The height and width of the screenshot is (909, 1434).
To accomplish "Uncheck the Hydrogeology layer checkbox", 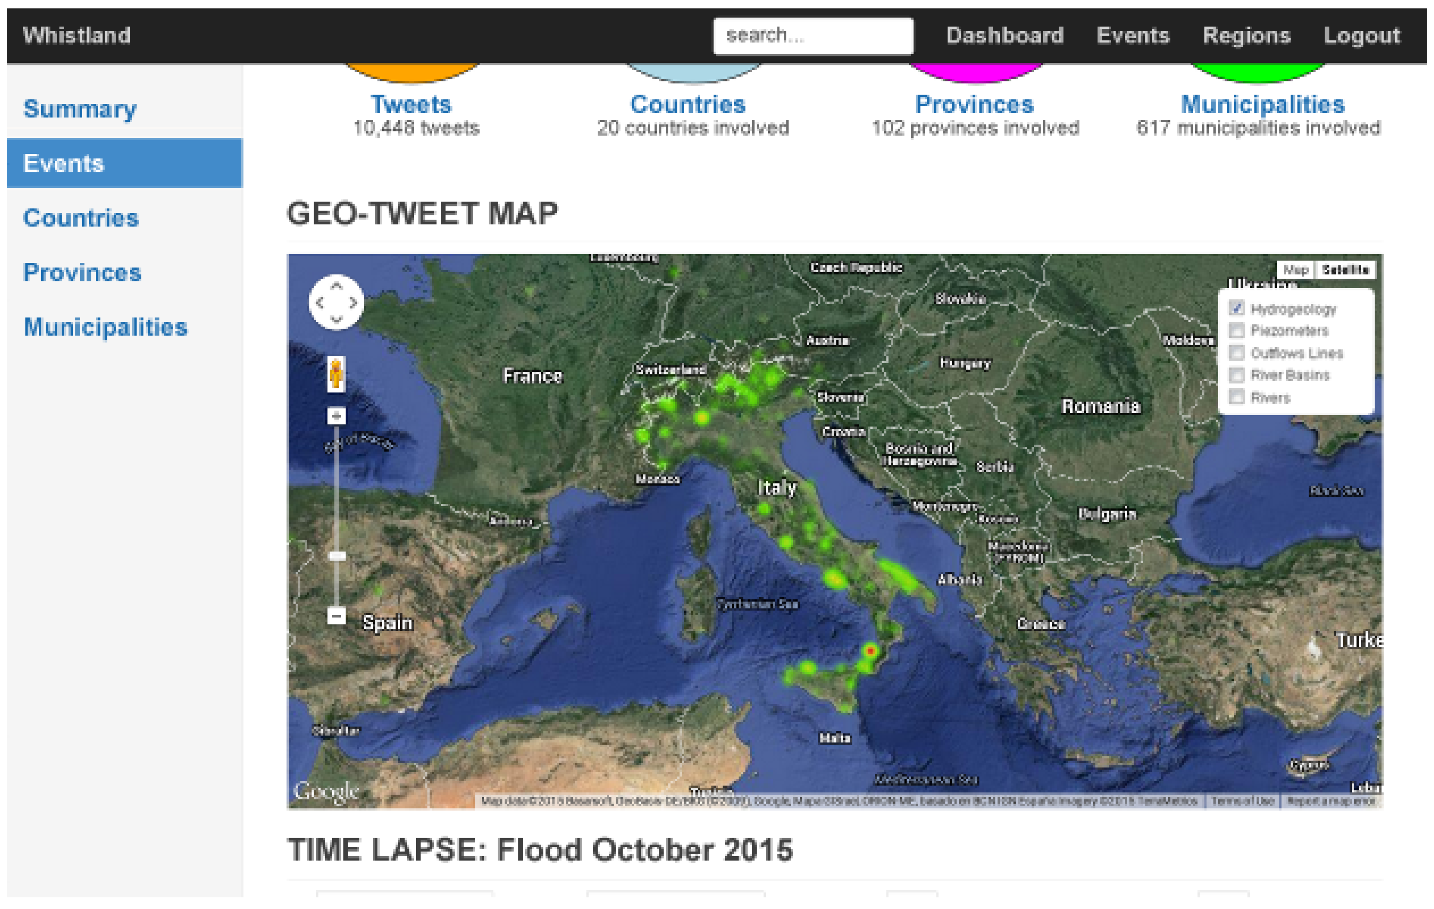I will (1237, 308).
